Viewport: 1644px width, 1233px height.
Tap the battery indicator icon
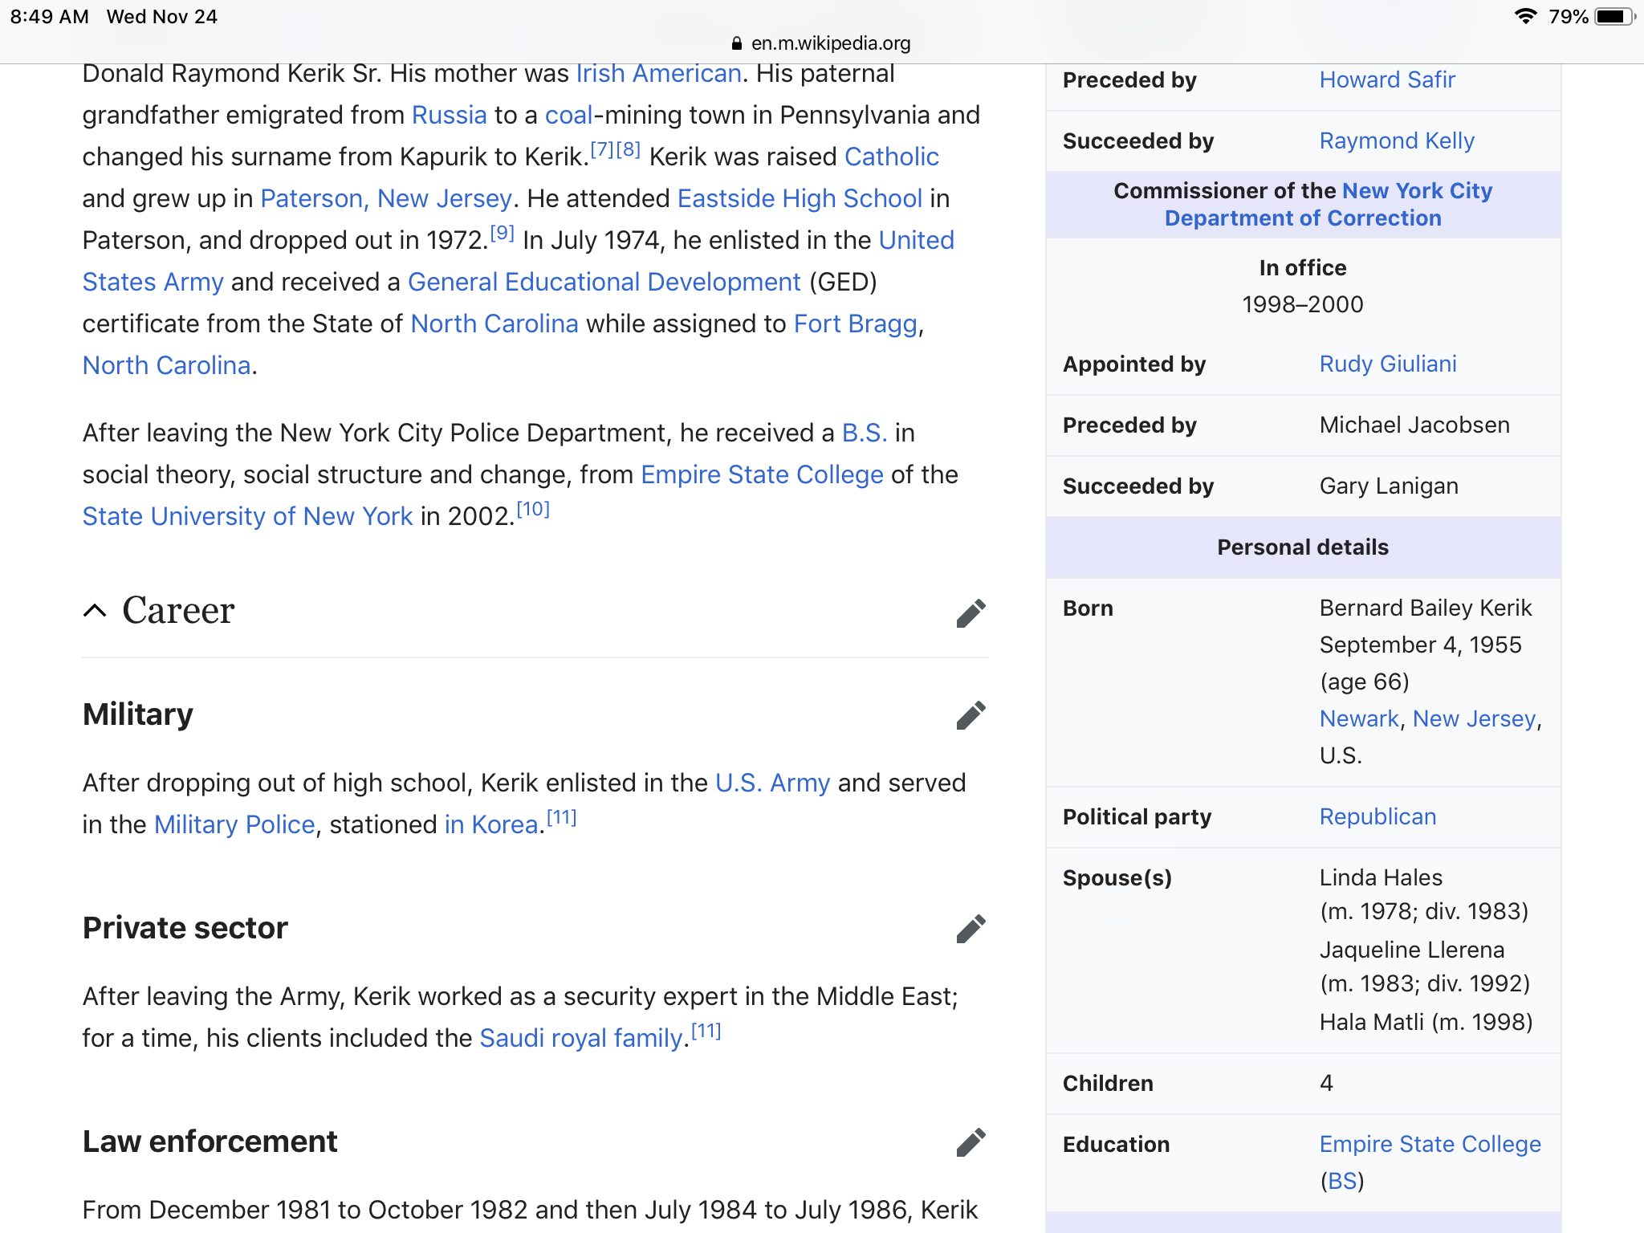[1613, 16]
